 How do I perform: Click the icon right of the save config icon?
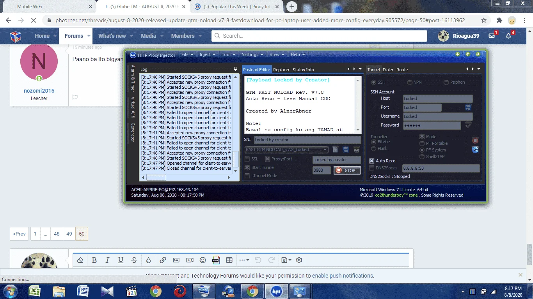coord(357,149)
